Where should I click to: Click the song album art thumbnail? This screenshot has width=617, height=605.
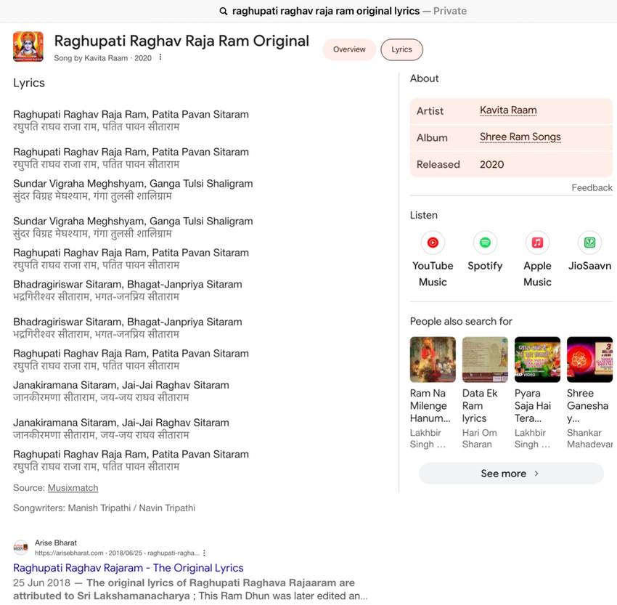click(28, 46)
